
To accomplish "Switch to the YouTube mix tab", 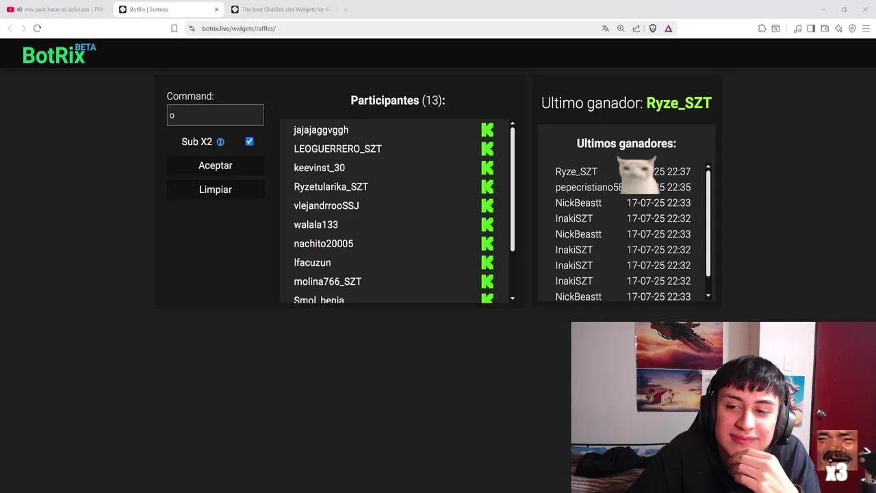I will pyautogui.click(x=57, y=10).
